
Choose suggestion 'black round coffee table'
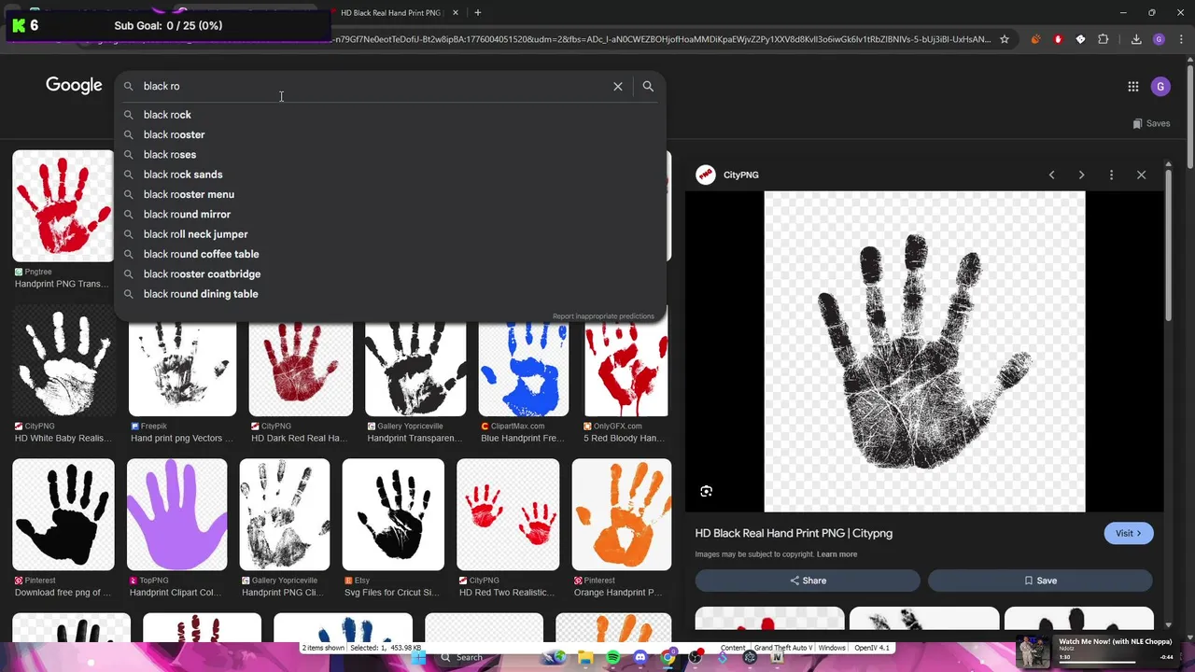pyautogui.click(x=389, y=254)
